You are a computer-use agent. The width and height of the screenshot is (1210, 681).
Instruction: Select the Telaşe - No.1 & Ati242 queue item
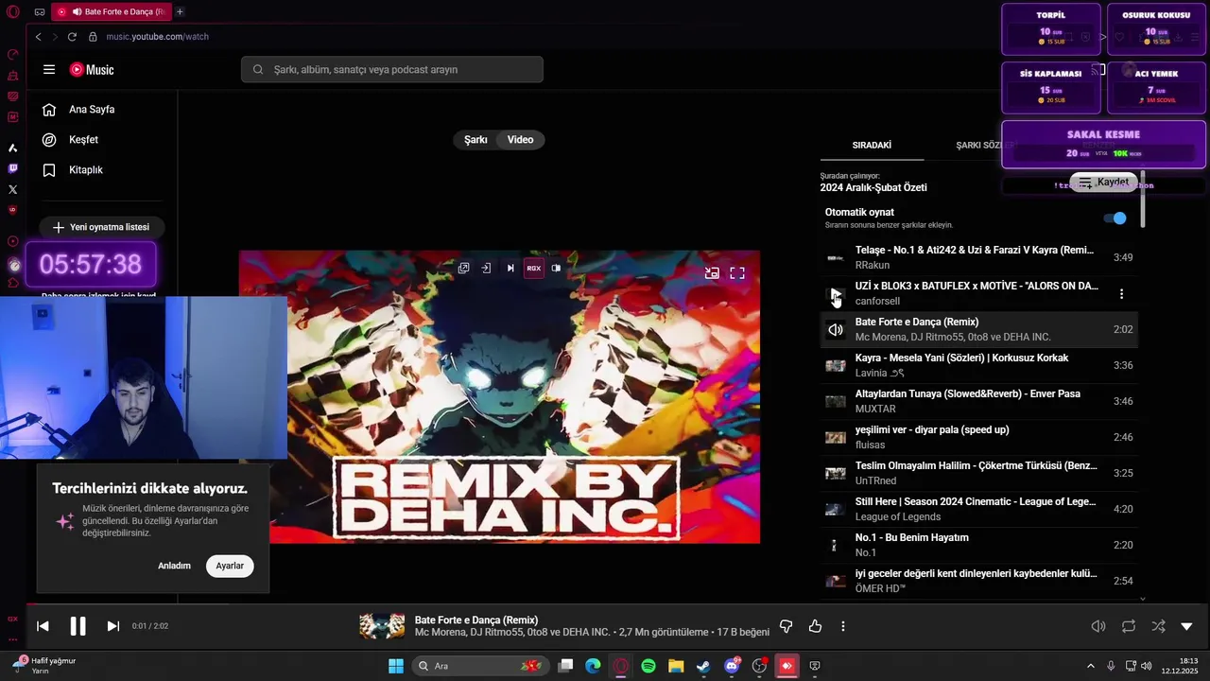(979, 257)
